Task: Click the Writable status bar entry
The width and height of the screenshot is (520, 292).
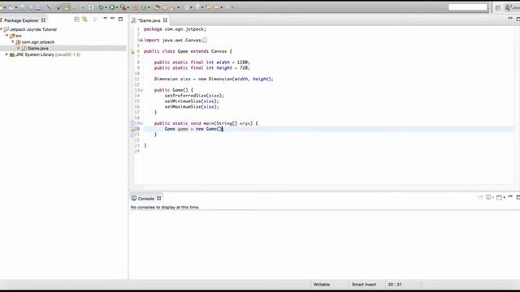Action: tap(322, 285)
